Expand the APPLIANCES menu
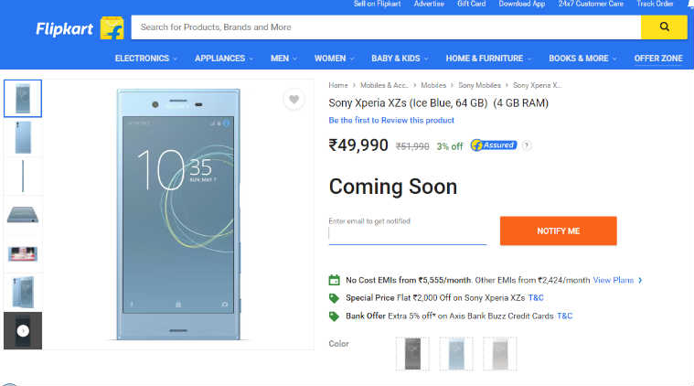 point(224,59)
